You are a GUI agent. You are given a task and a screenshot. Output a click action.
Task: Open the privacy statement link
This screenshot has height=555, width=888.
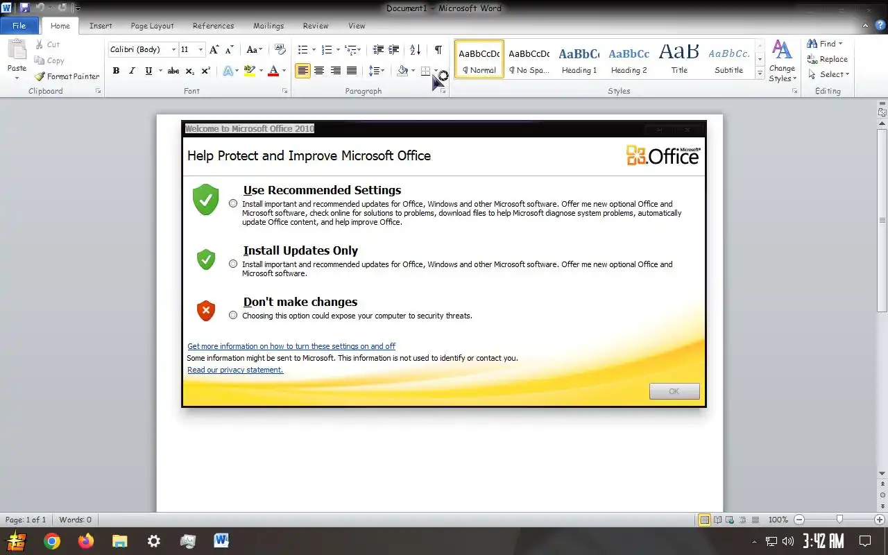tap(235, 370)
